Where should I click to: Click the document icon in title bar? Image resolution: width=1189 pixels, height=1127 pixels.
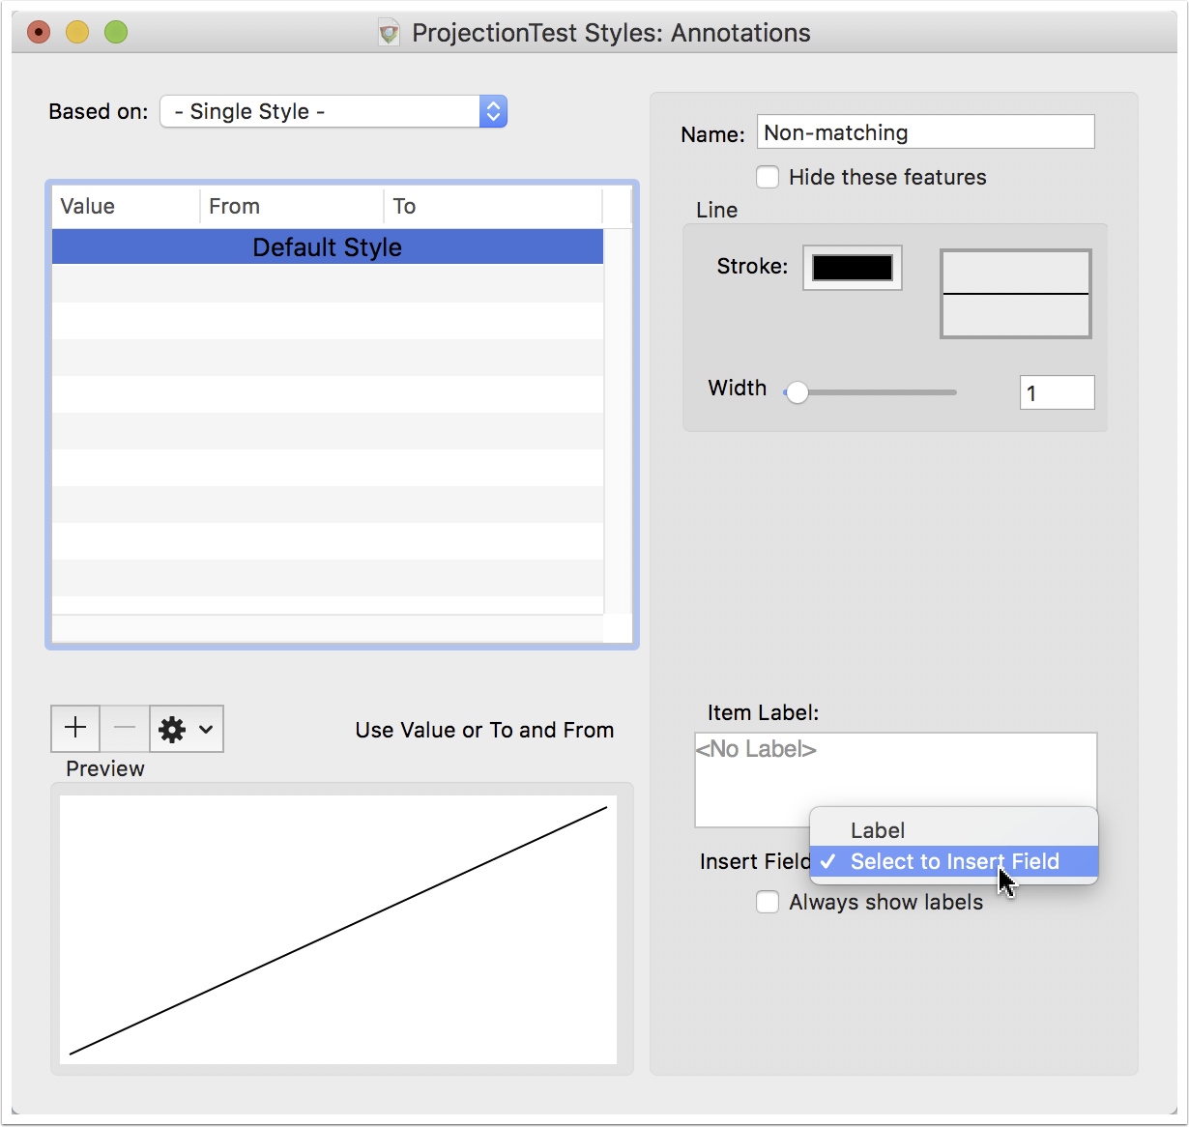point(389,33)
